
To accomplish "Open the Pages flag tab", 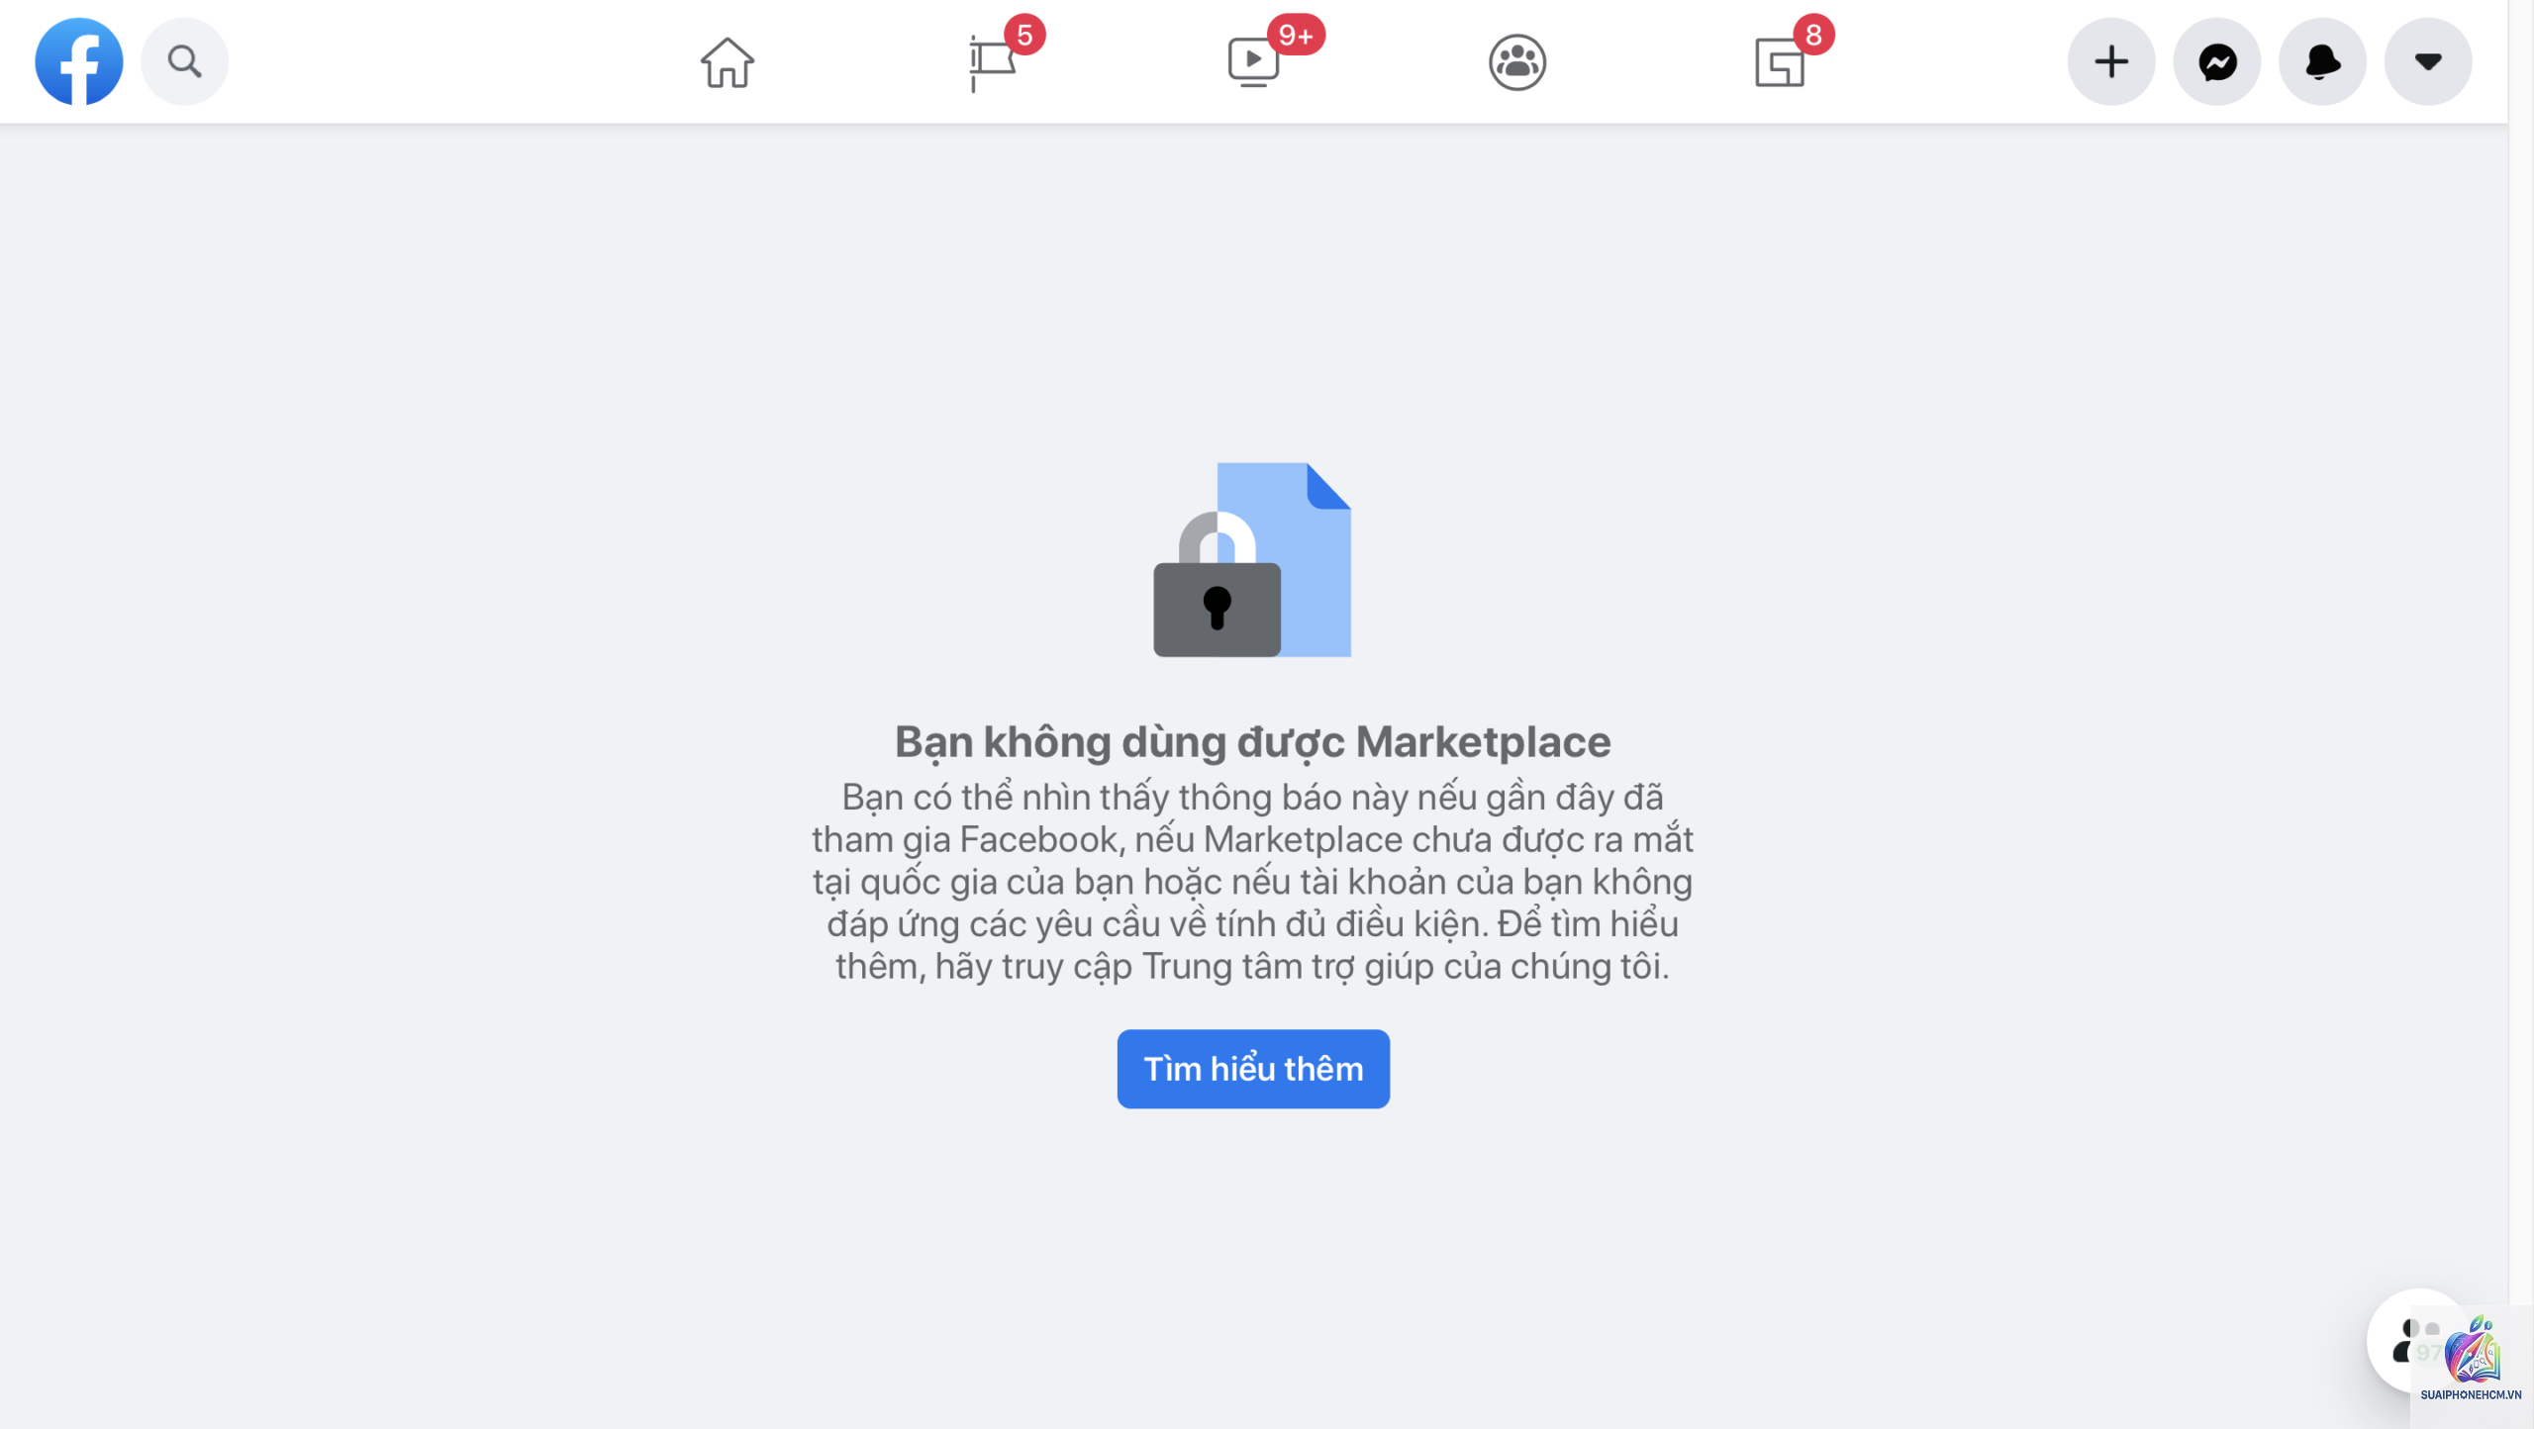I will click(x=993, y=62).
